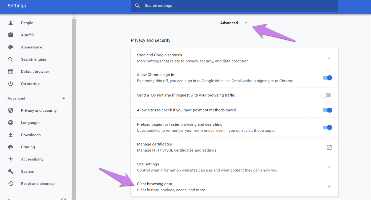The height and width of the screenshot is (200, 371).
Task: Click 'Uses cookies to remember your preferences' text
Action: [206, 131]
